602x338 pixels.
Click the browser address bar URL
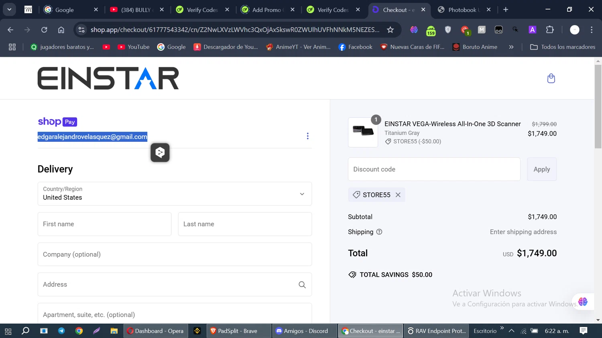tap(235, 30)
